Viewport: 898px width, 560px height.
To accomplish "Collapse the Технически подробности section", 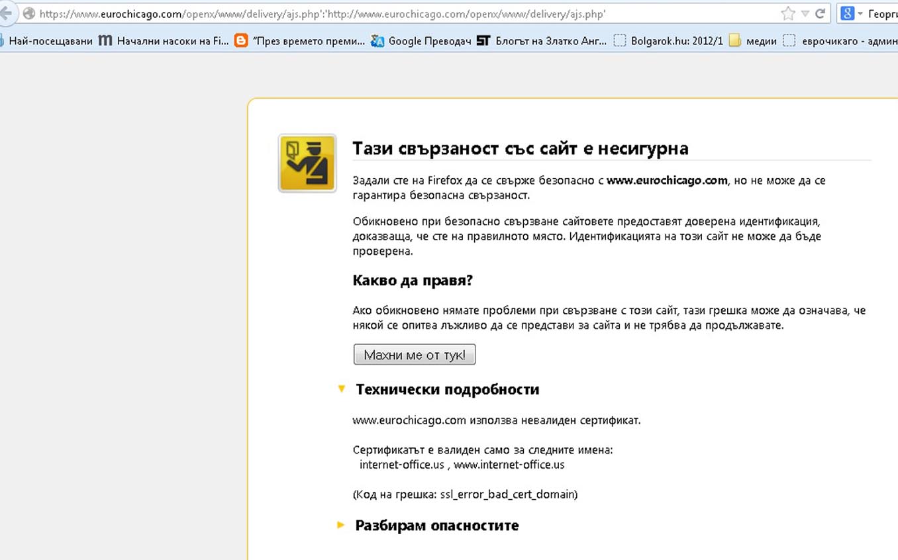I will [342, 389].
